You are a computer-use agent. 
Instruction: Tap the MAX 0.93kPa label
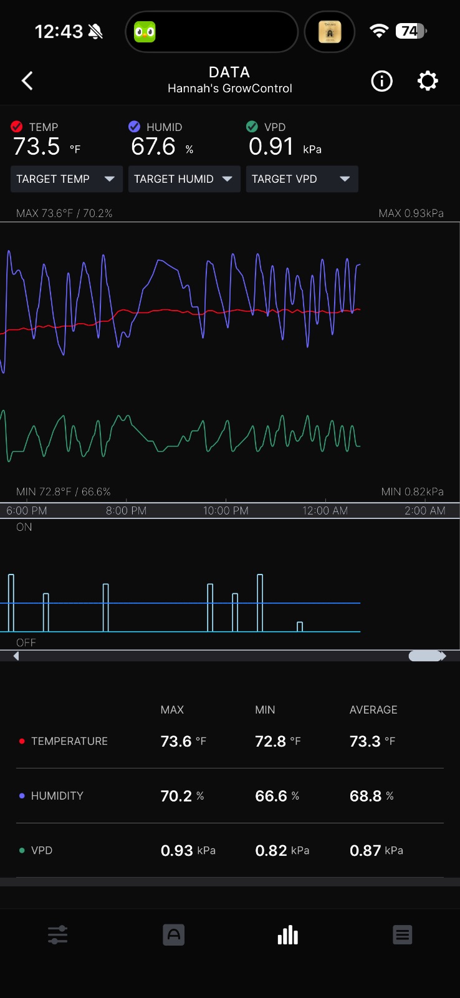coord(411,213)
